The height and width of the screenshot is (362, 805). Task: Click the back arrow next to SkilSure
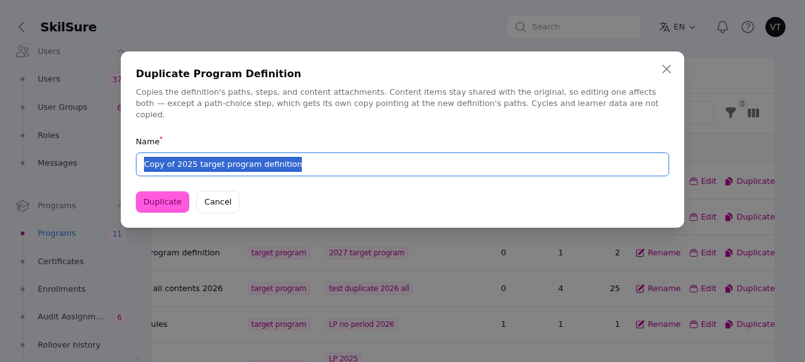tap(21, 27)
